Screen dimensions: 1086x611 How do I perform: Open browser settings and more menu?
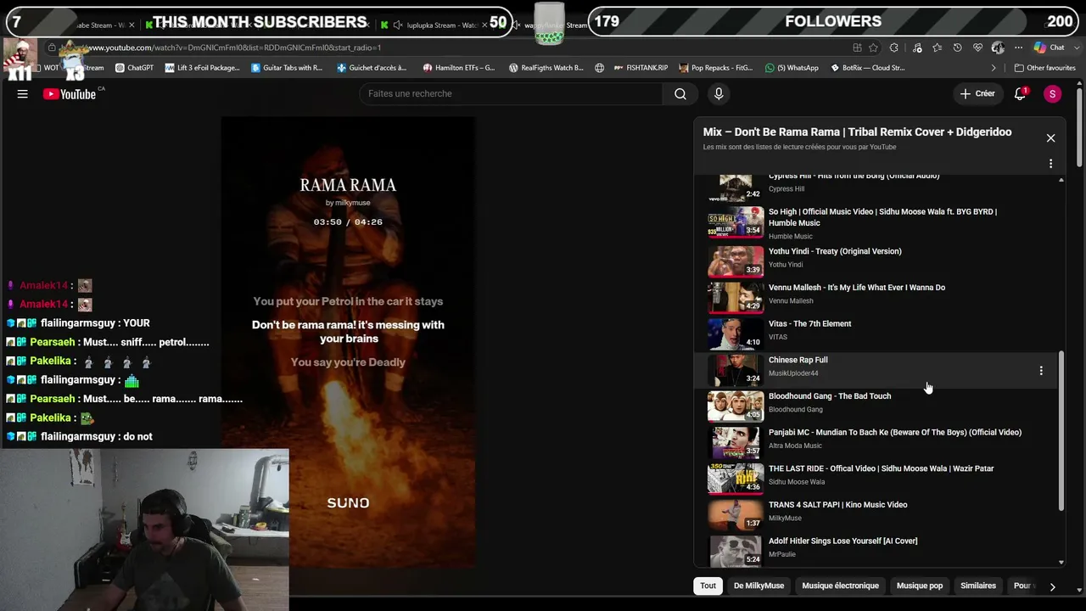coord(1018,48)
